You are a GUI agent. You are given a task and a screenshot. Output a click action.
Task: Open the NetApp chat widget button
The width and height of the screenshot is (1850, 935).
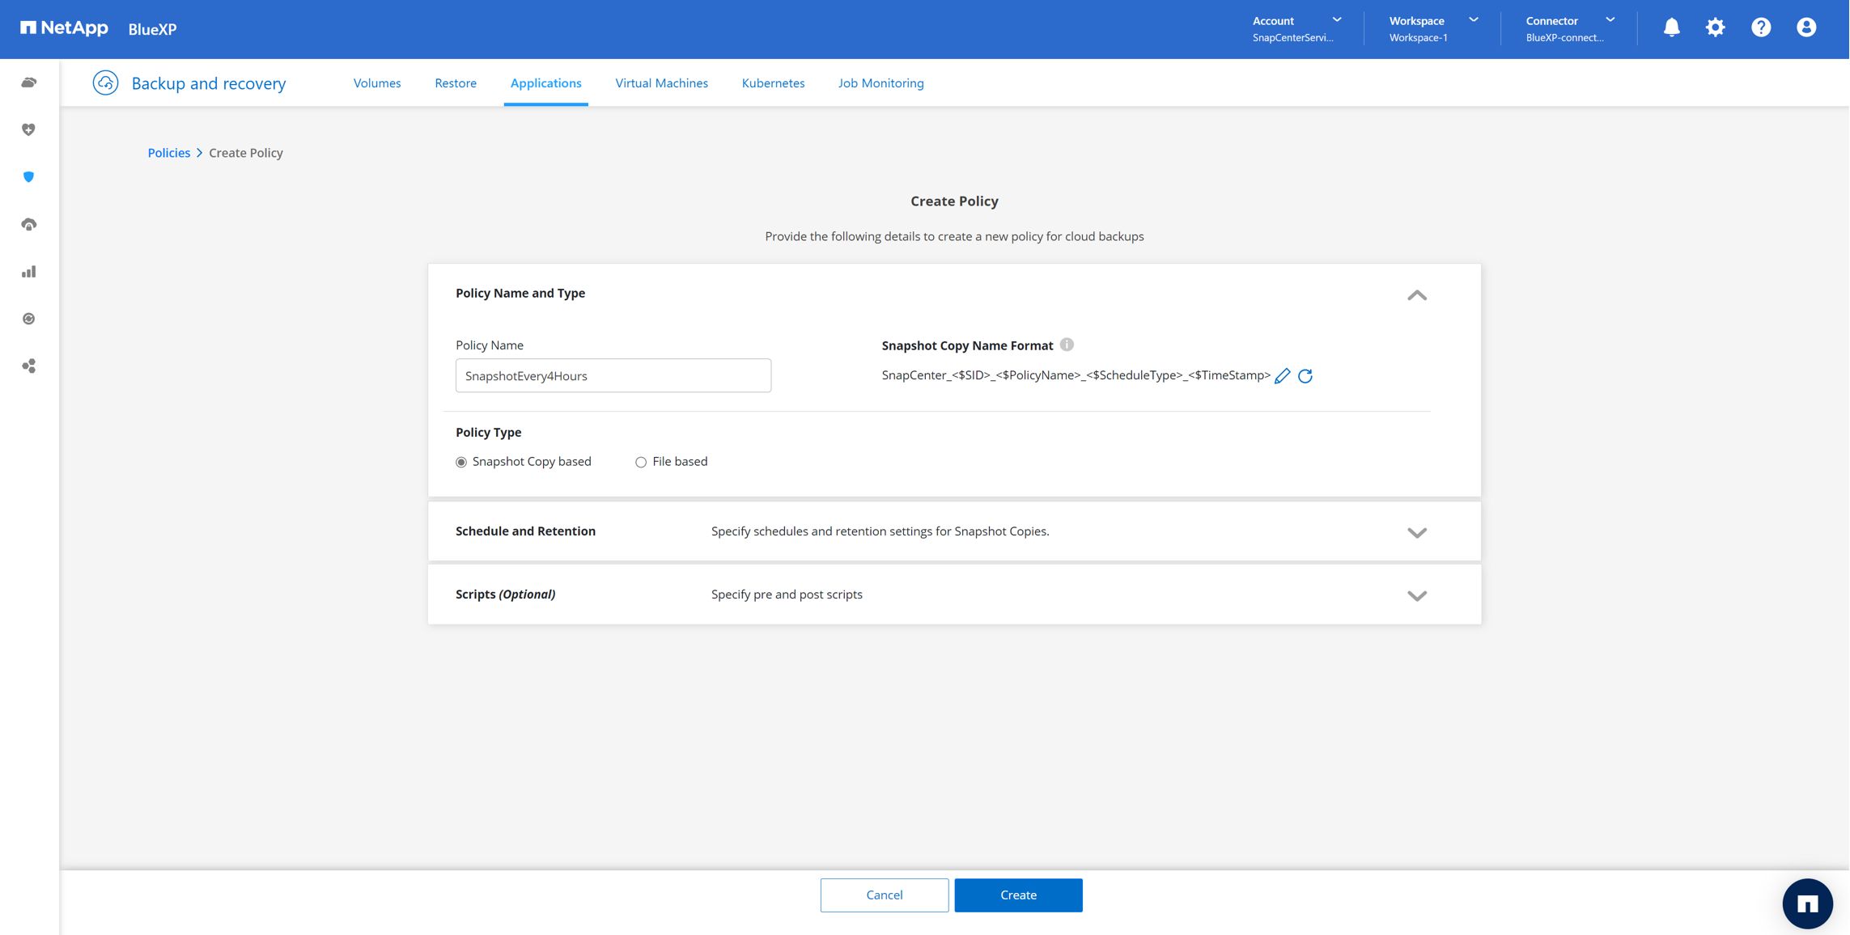click(1807, 903)
